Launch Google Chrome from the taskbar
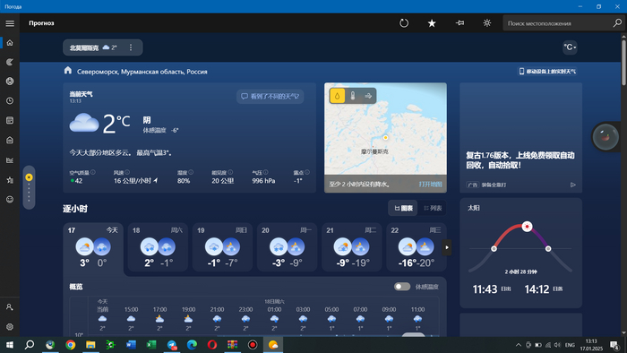627x353 pixels. [x=71, y=345]
